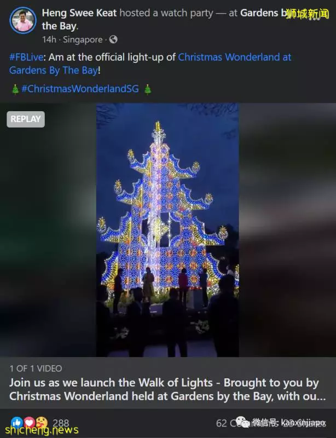Click the WeChat logo icon
The width and height of the screenshot is (336, 438).
coord(242,422)
